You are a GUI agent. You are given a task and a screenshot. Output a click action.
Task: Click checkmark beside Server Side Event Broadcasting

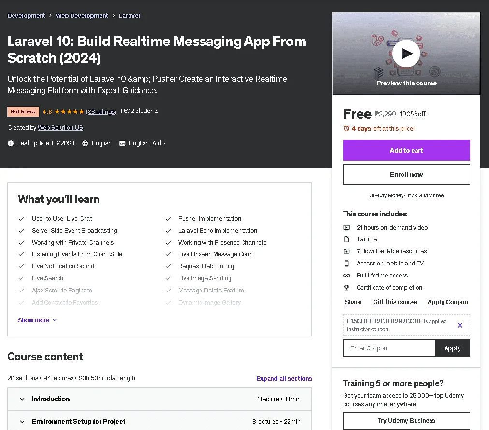coord(21,231)
